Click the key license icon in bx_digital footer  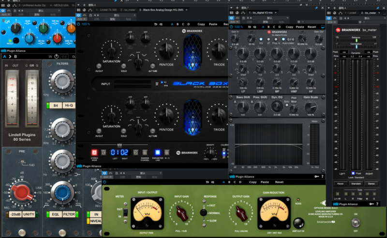coord(316,176)
